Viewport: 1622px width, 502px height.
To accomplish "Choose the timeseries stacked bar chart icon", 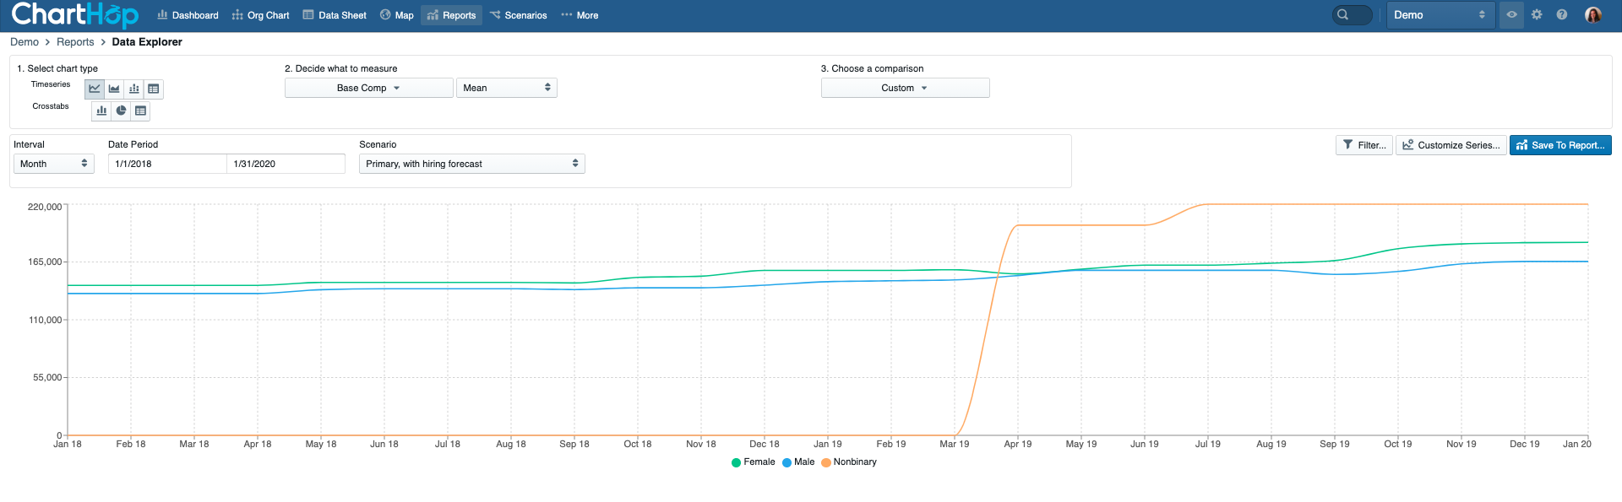I will 133,89.
